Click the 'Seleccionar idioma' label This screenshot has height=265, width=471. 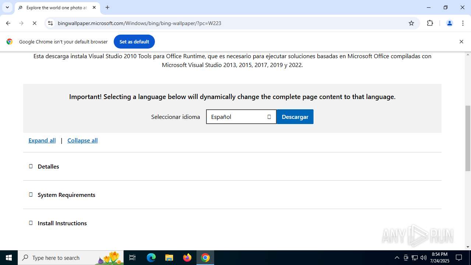click(x=176, y=117)
